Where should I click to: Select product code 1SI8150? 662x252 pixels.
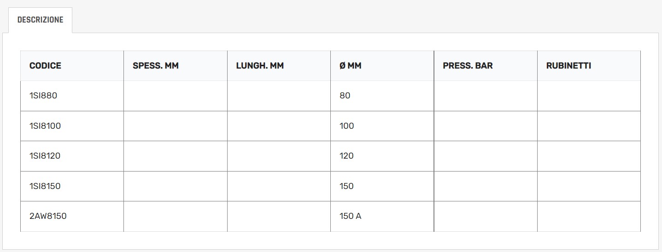pos(45,186)
